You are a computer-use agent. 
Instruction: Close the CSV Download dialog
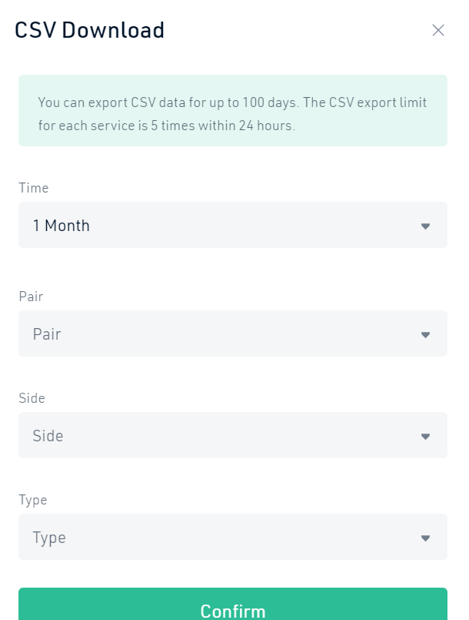tap(438, 31)
